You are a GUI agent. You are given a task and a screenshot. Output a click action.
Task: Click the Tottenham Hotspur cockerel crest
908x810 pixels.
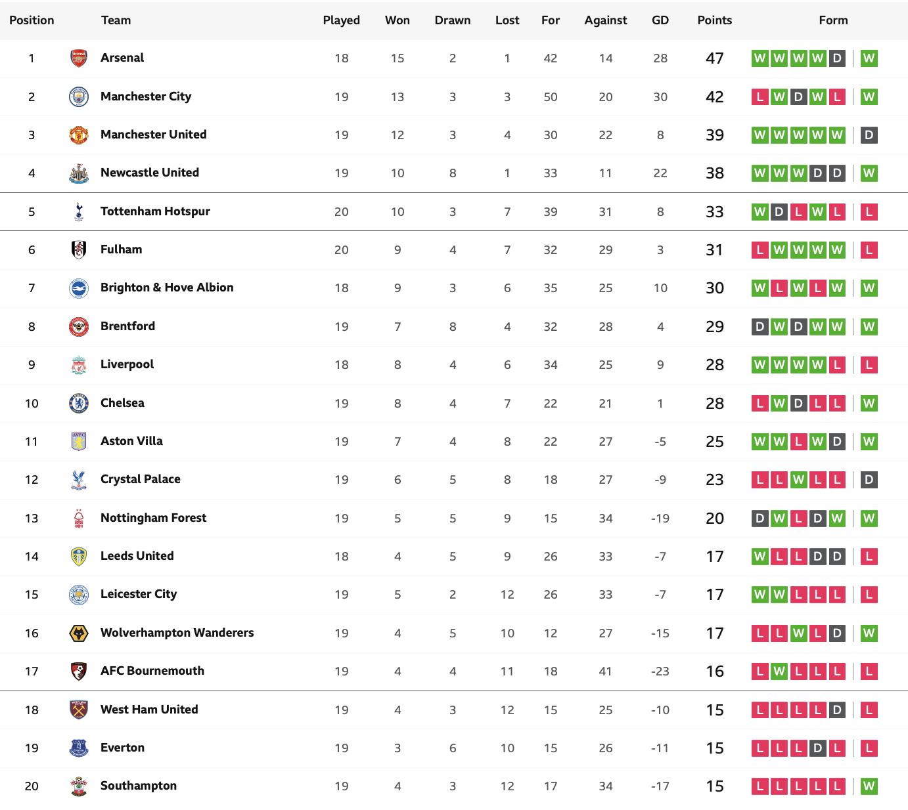79,211
